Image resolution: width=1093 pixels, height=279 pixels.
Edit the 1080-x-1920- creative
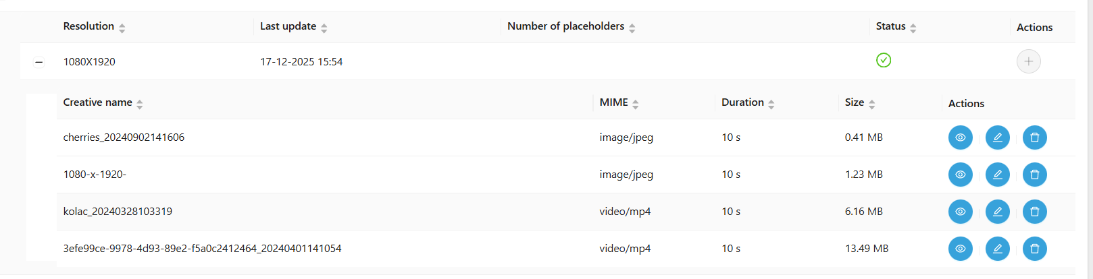pos(997,175)
